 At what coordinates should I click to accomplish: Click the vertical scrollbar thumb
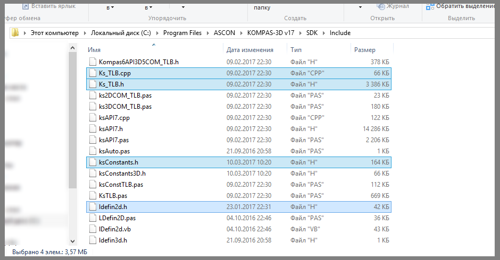tap(72, 120)
